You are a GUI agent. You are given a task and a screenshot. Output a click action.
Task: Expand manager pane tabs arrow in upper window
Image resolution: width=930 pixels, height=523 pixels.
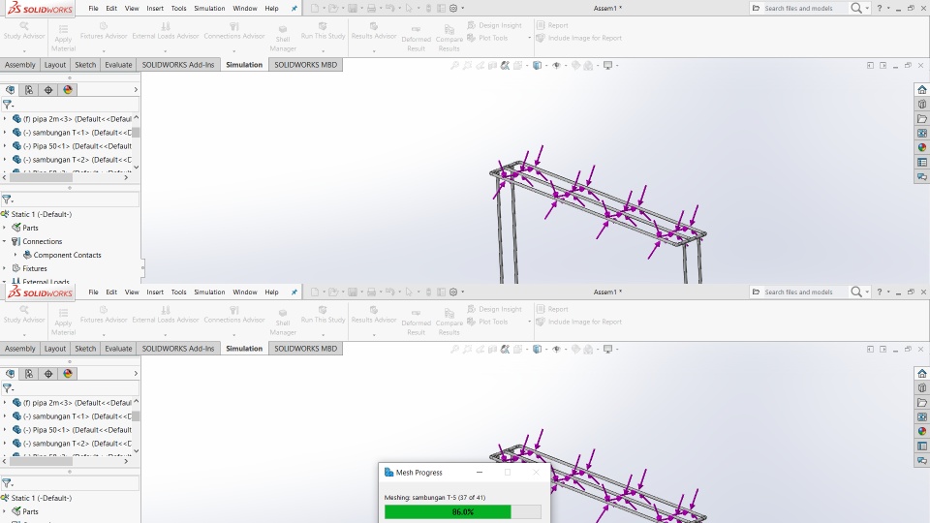(136, 90)
